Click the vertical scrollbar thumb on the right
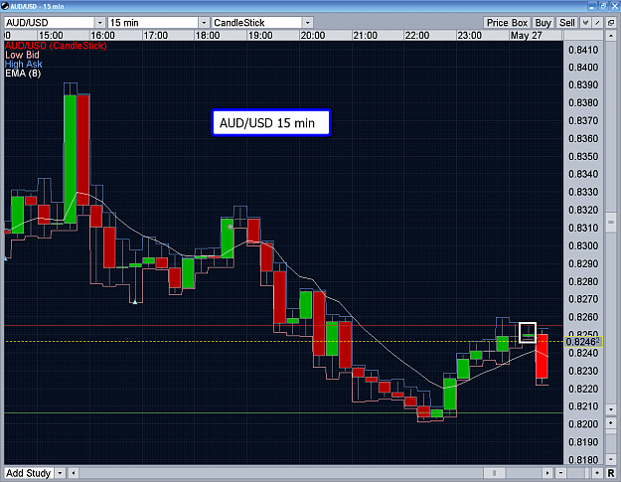 coord(611,222)
